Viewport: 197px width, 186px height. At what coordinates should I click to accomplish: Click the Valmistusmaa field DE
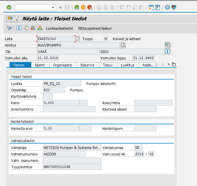[138, 148]
